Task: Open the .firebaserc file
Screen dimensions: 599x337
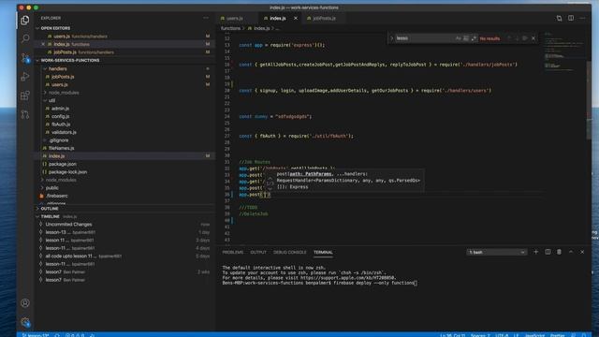Action: 57,196
